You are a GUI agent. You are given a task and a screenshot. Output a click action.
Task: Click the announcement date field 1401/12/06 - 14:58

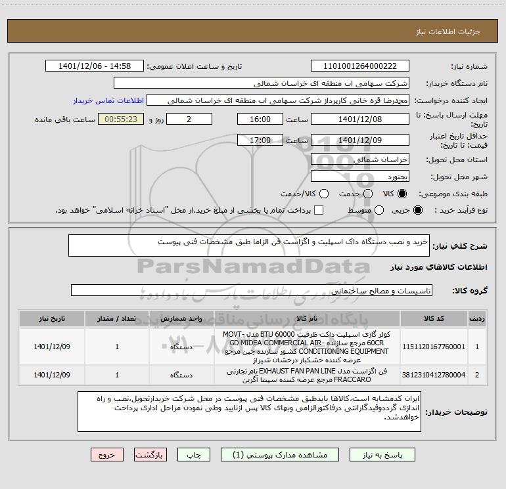click(95, 66)
